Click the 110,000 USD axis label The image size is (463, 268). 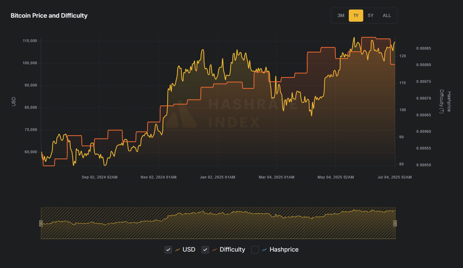(x=30, y=41)
